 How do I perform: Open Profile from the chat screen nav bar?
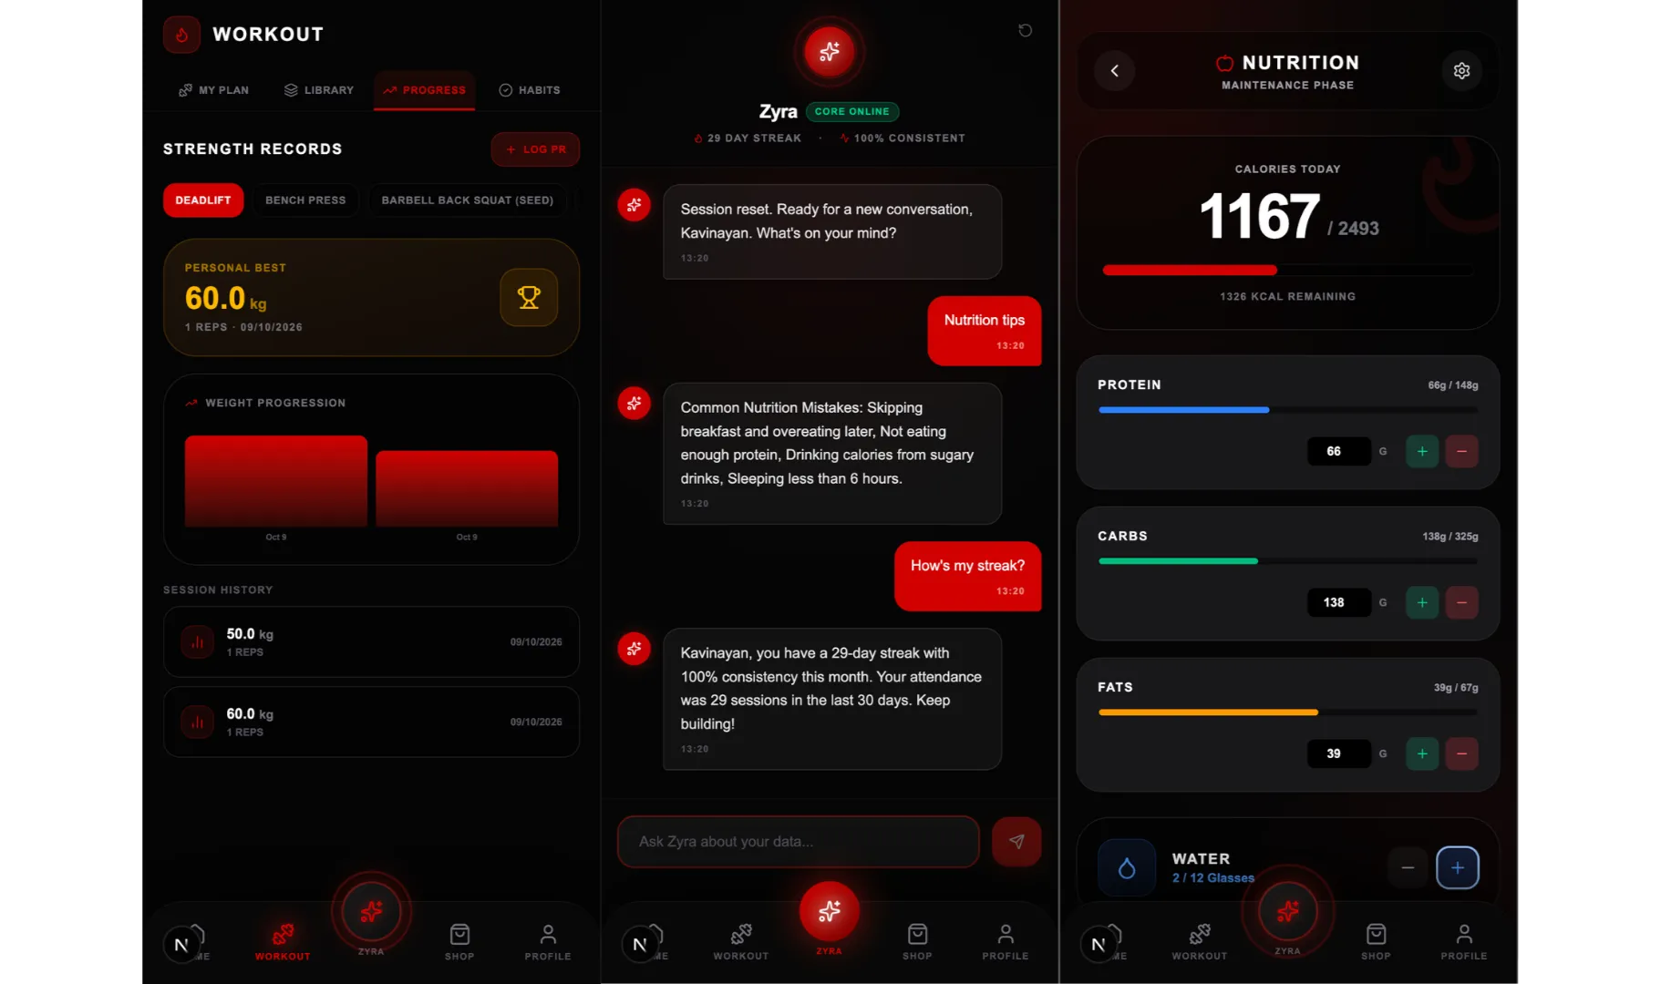point(1006,941)
